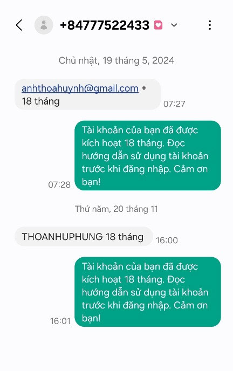Select the green sent message from 07:28

pos(148,155)
